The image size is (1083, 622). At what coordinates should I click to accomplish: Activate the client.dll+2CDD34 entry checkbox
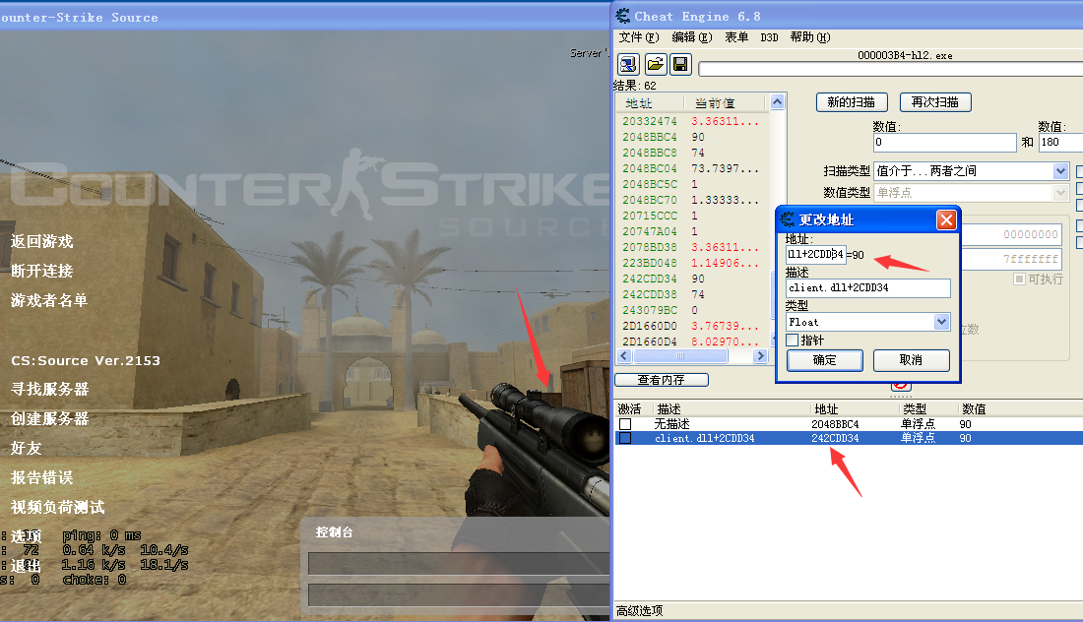pos(625,438)
